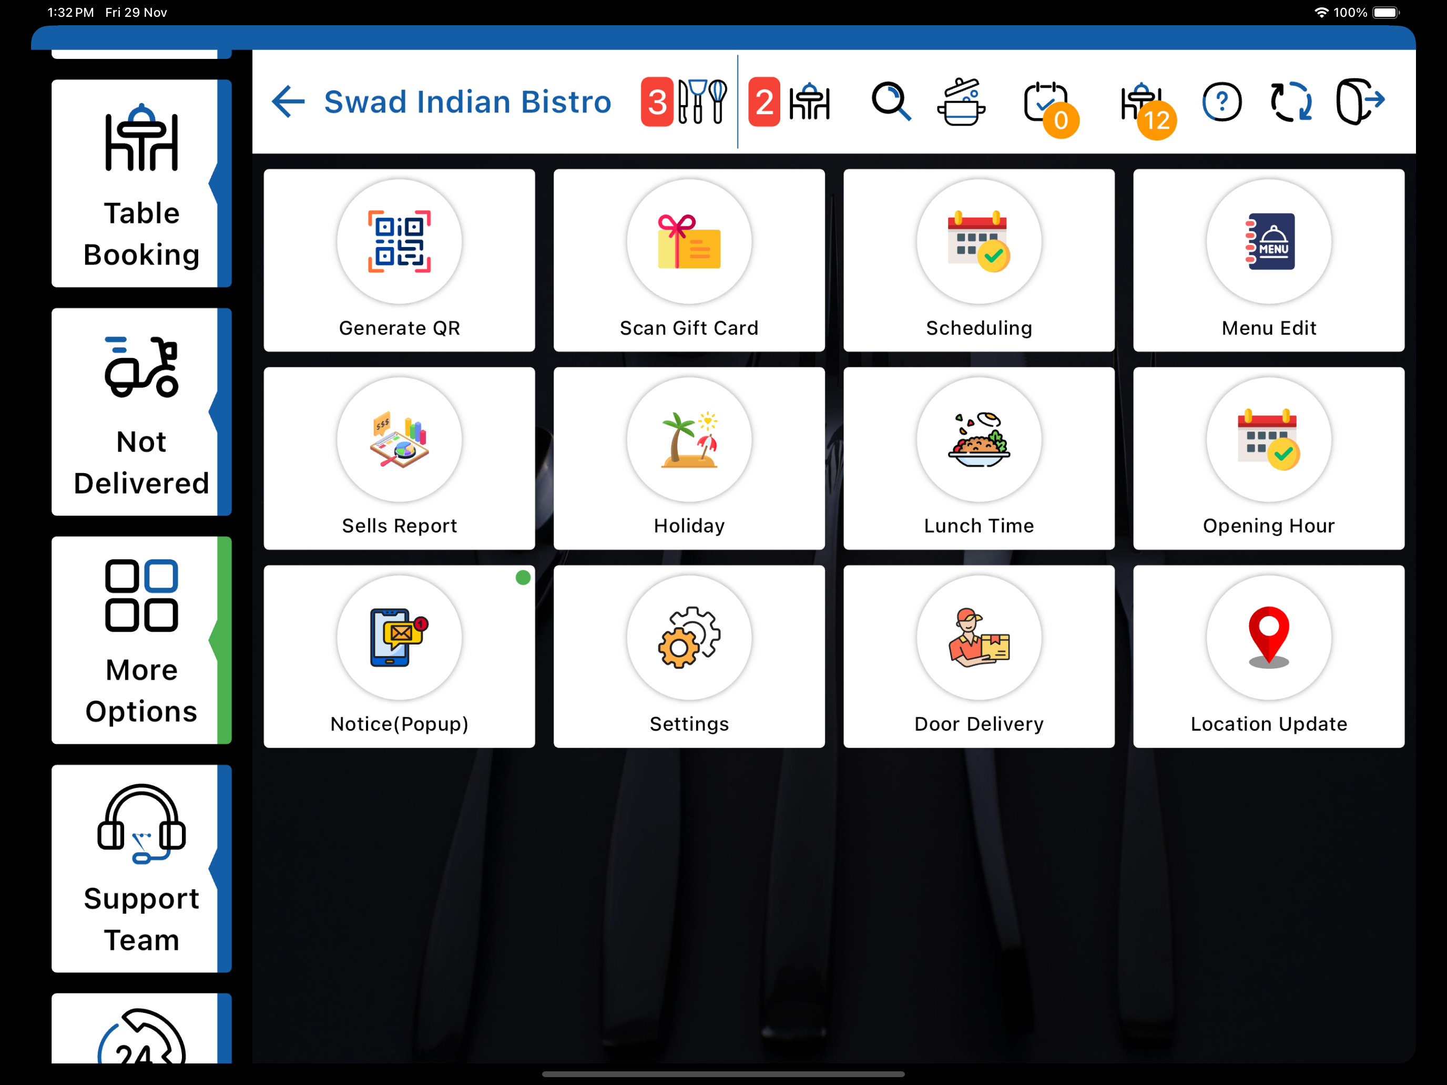Click the logout exit icon
Screen dimensions: 1447x1085
(x=1360, y=101)
